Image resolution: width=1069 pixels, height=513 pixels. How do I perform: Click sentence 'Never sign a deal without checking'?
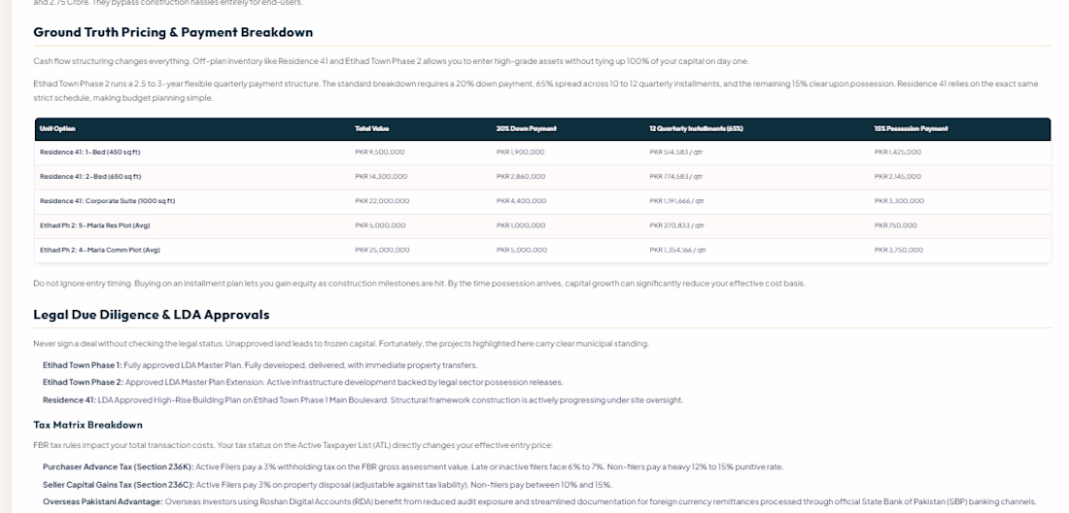(x=128, y=344)
